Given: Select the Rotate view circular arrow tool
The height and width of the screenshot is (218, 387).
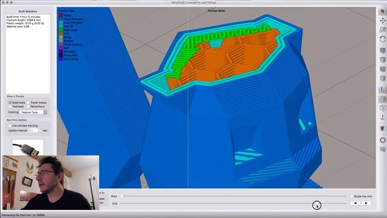Looking at the screenshot, I should [x=383, y=39].
